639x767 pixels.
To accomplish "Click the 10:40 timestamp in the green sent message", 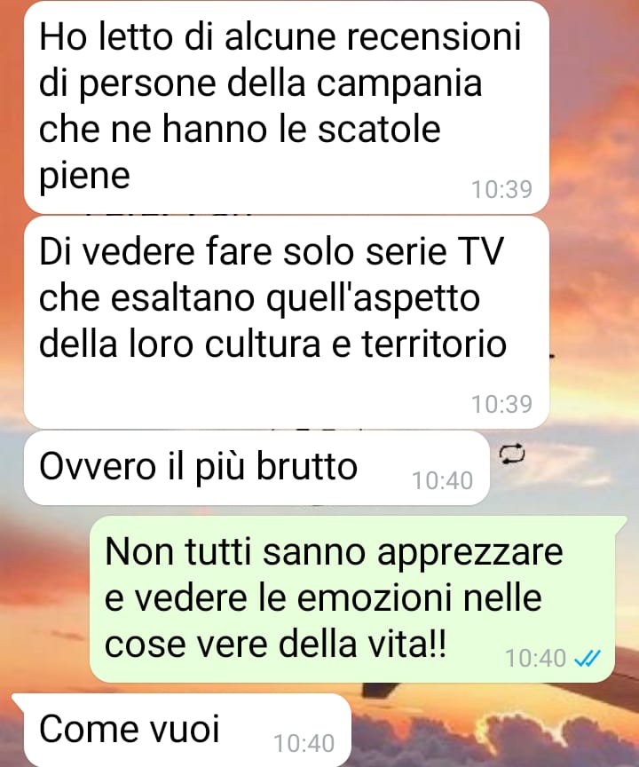I will 535,659.
